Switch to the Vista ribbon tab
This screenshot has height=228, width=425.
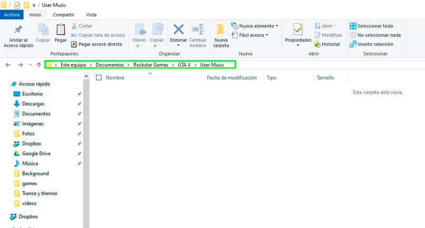[91, 15]
